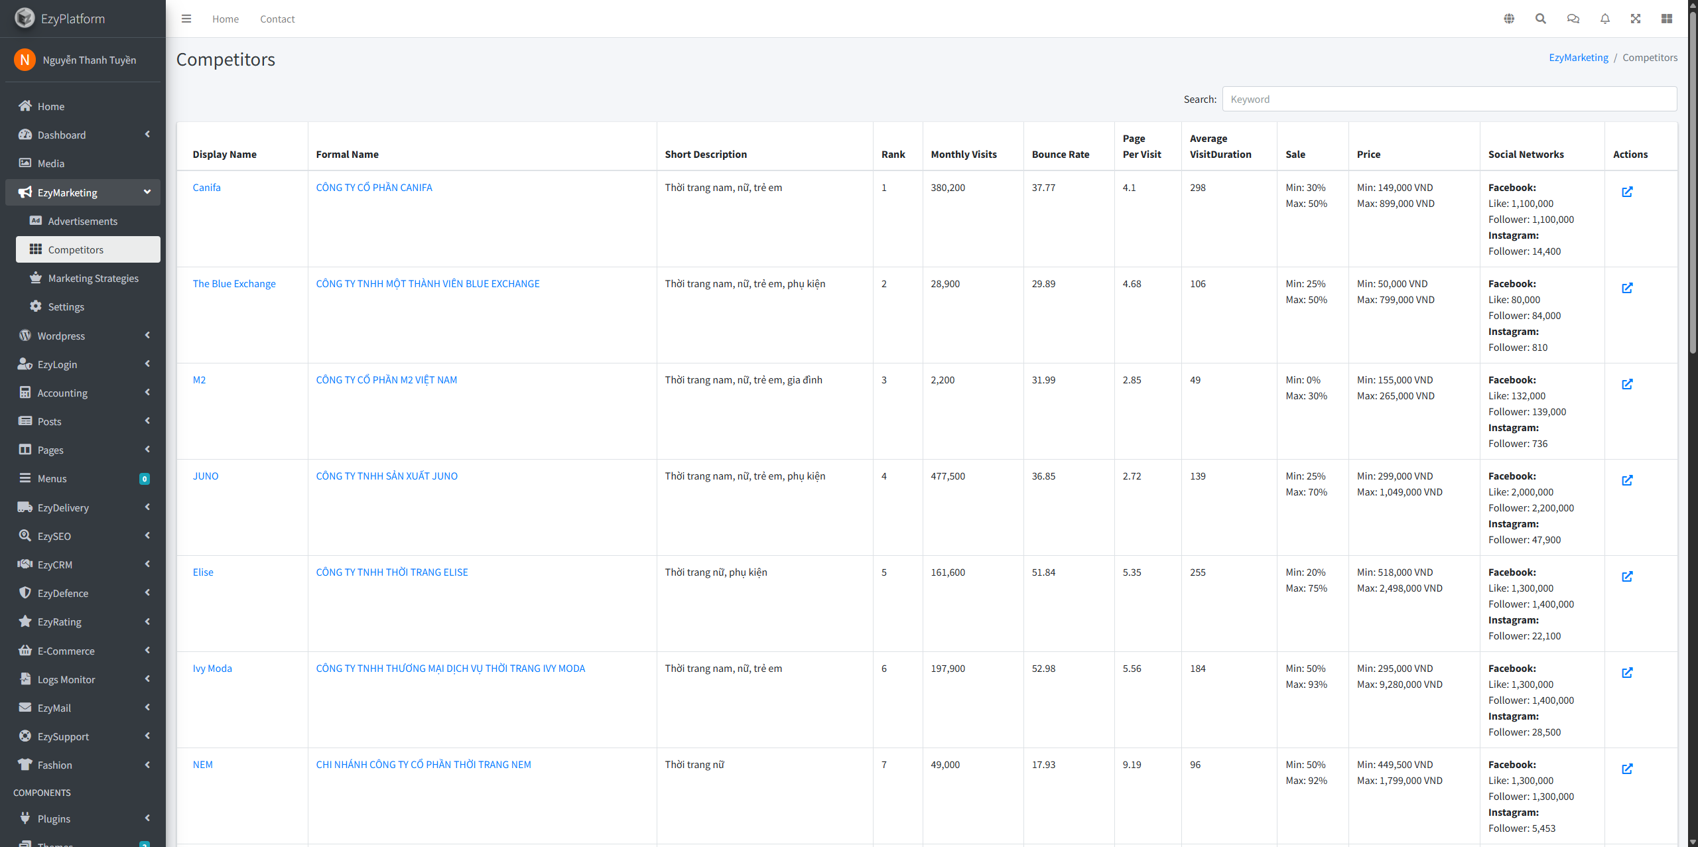Expand the Posts menu
Viewport: 1698px width, 847px height.
83,421
